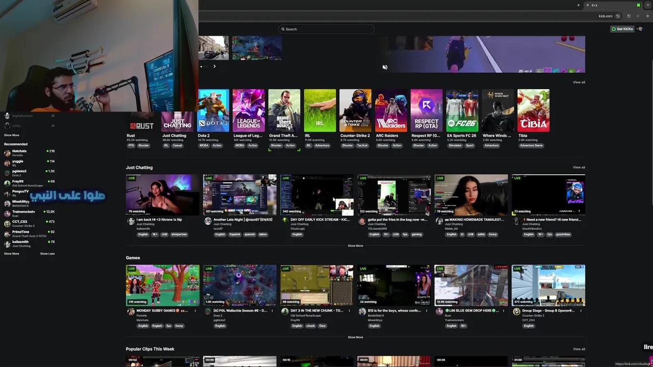Unmute the featured stream speaker icon
The width and height of the screenshot is (653, 367).
click(x=385, y=67)
